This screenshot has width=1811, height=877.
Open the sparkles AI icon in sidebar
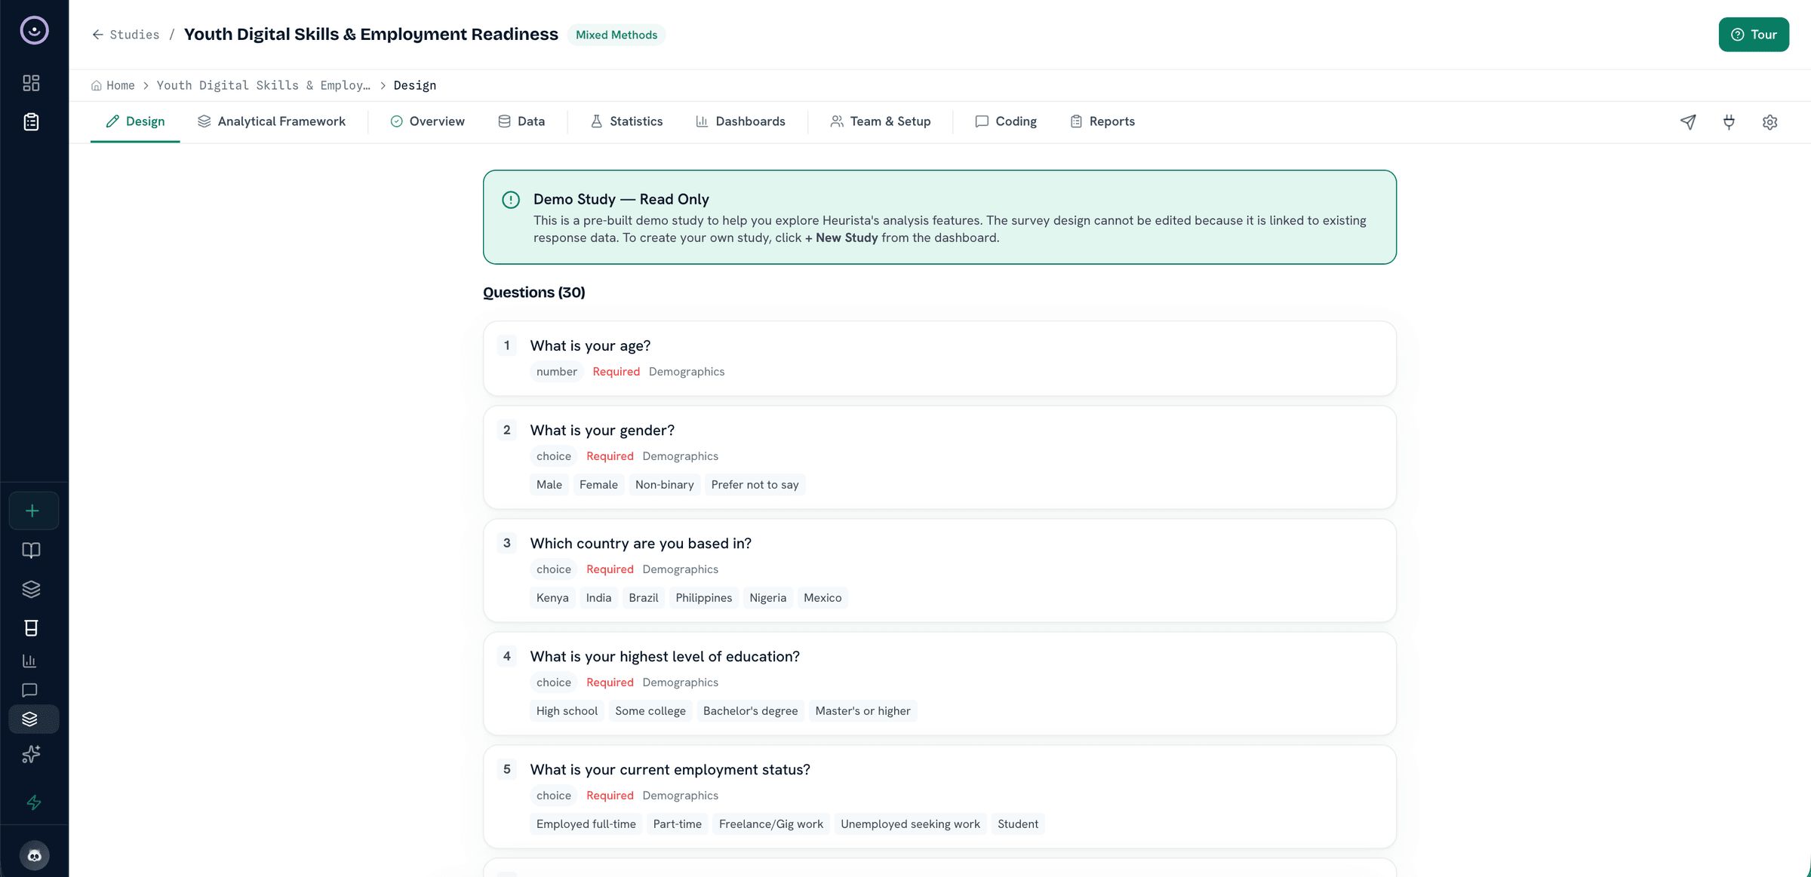(x=31, y=754)
